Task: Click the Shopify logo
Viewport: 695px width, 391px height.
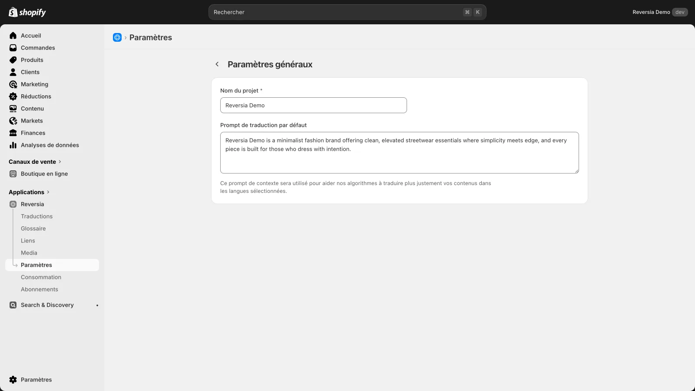Action: coord(27,12)
